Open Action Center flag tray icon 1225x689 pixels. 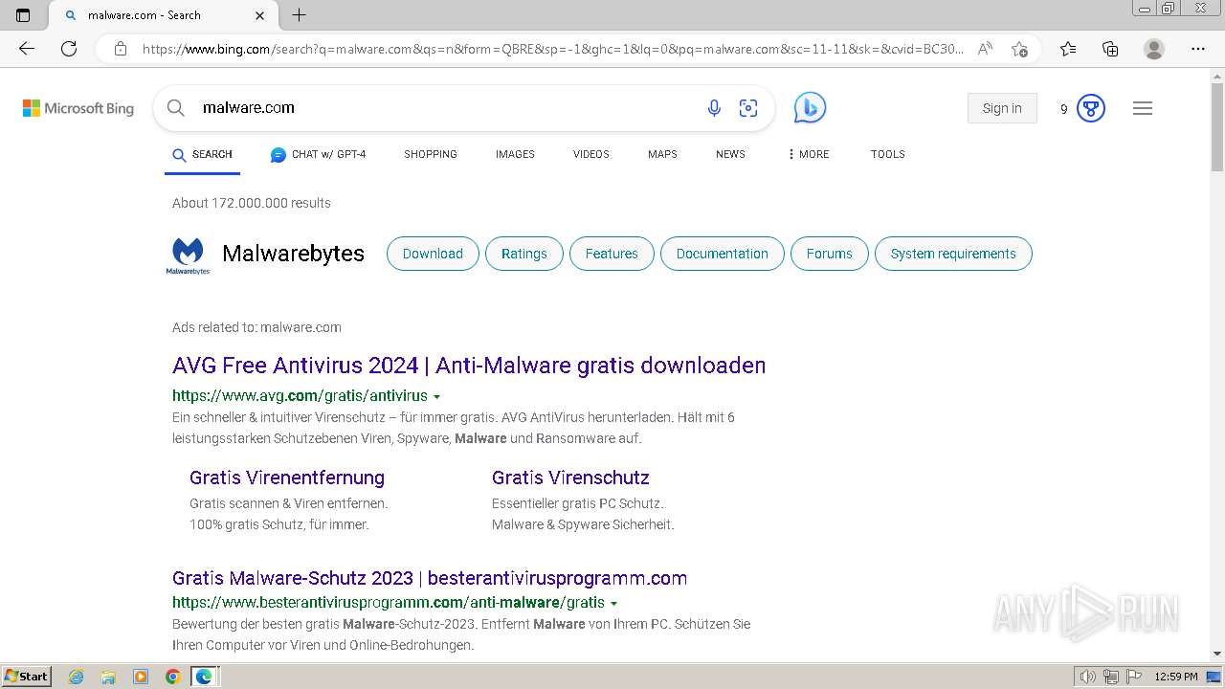(x=1132, y=677)
